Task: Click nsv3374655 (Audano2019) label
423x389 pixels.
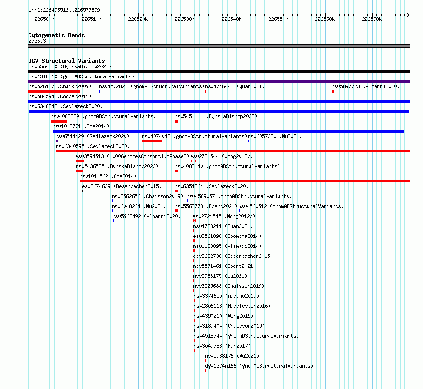Action: (226, 296)
